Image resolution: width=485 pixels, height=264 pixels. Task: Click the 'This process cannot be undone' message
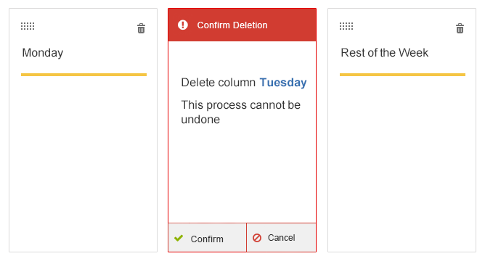(x=240, y=112)
